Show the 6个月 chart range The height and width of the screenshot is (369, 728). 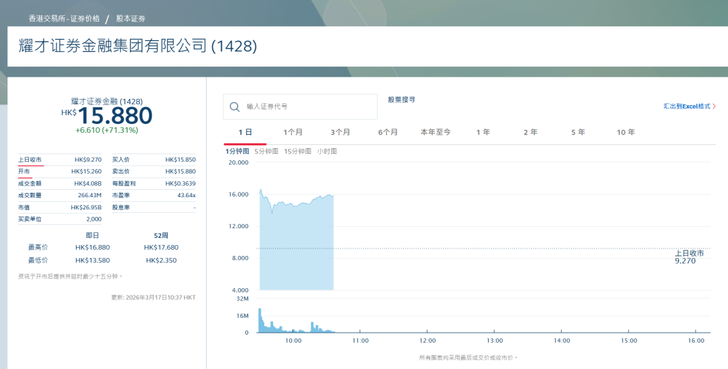pyautogui.click(x=388, y=133)
